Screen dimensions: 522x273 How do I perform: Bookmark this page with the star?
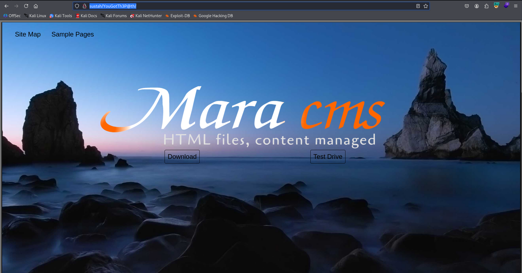tap(426, 6)
